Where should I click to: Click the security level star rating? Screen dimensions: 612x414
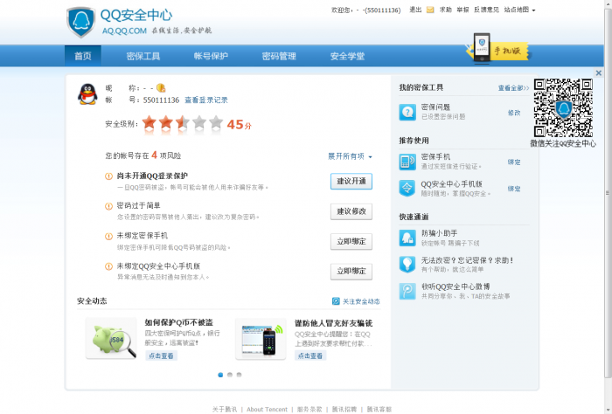pyautogui.click(x=183, y=123)
